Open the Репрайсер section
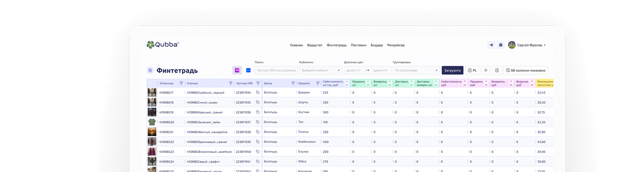This screenshot has width=620, height=172. pos(396,45)
